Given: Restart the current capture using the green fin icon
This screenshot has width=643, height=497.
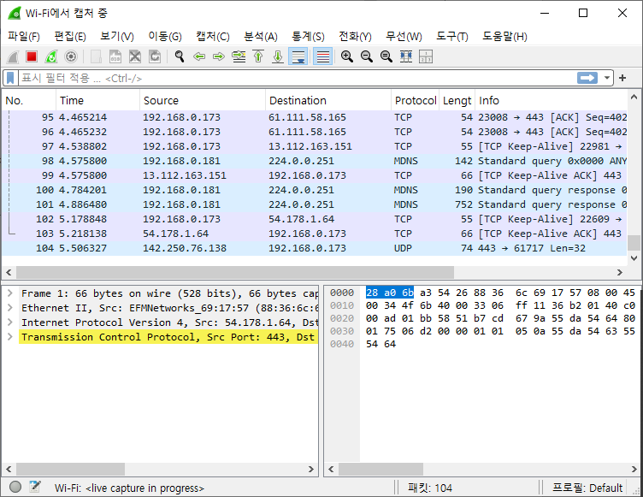Looking at the screenshot, I should (x=51, y=56).
